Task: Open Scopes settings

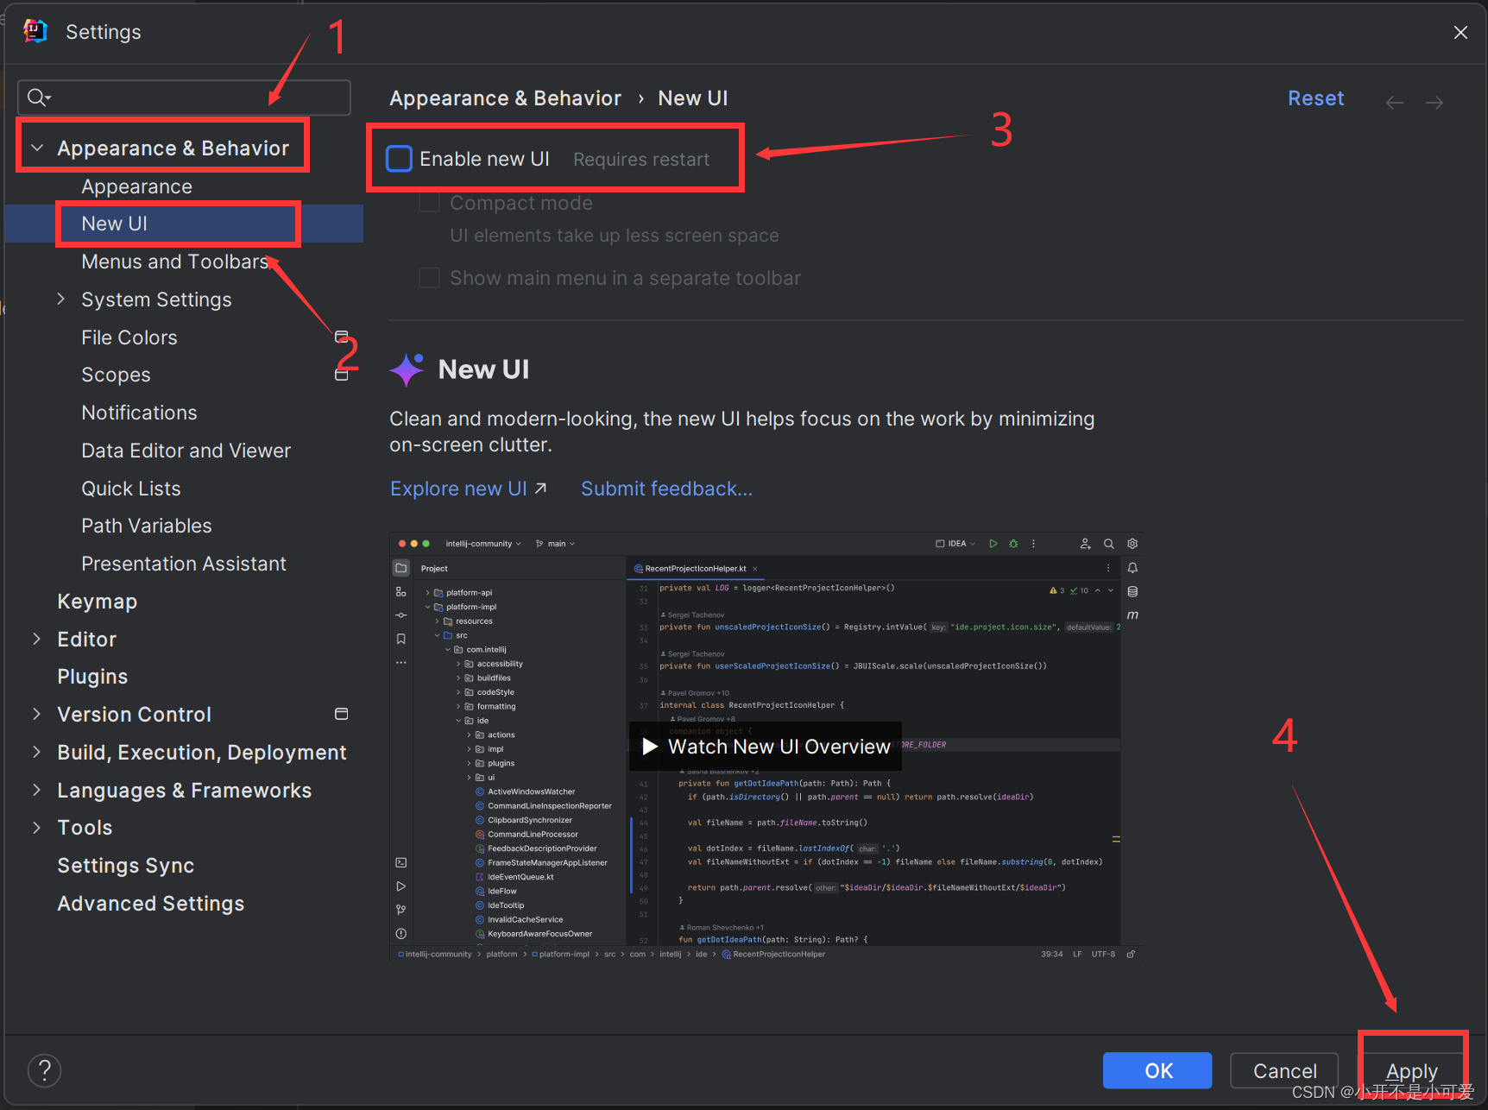Action: click(x=116, y=375)
